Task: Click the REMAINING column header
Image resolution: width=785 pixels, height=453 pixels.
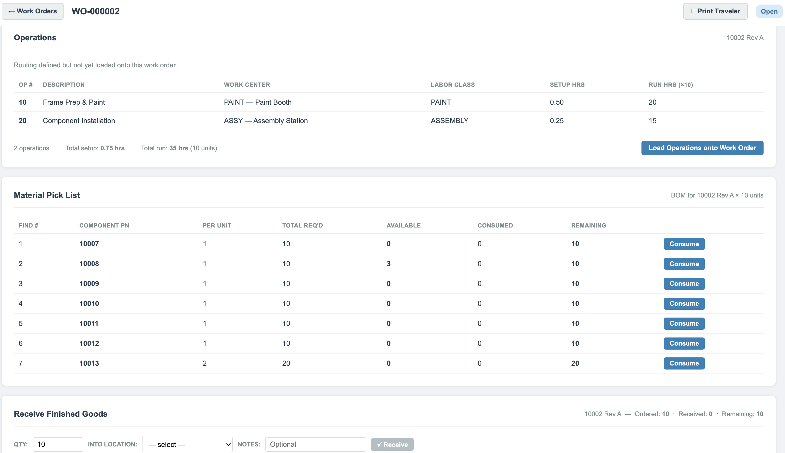Action: coord(589,225)
